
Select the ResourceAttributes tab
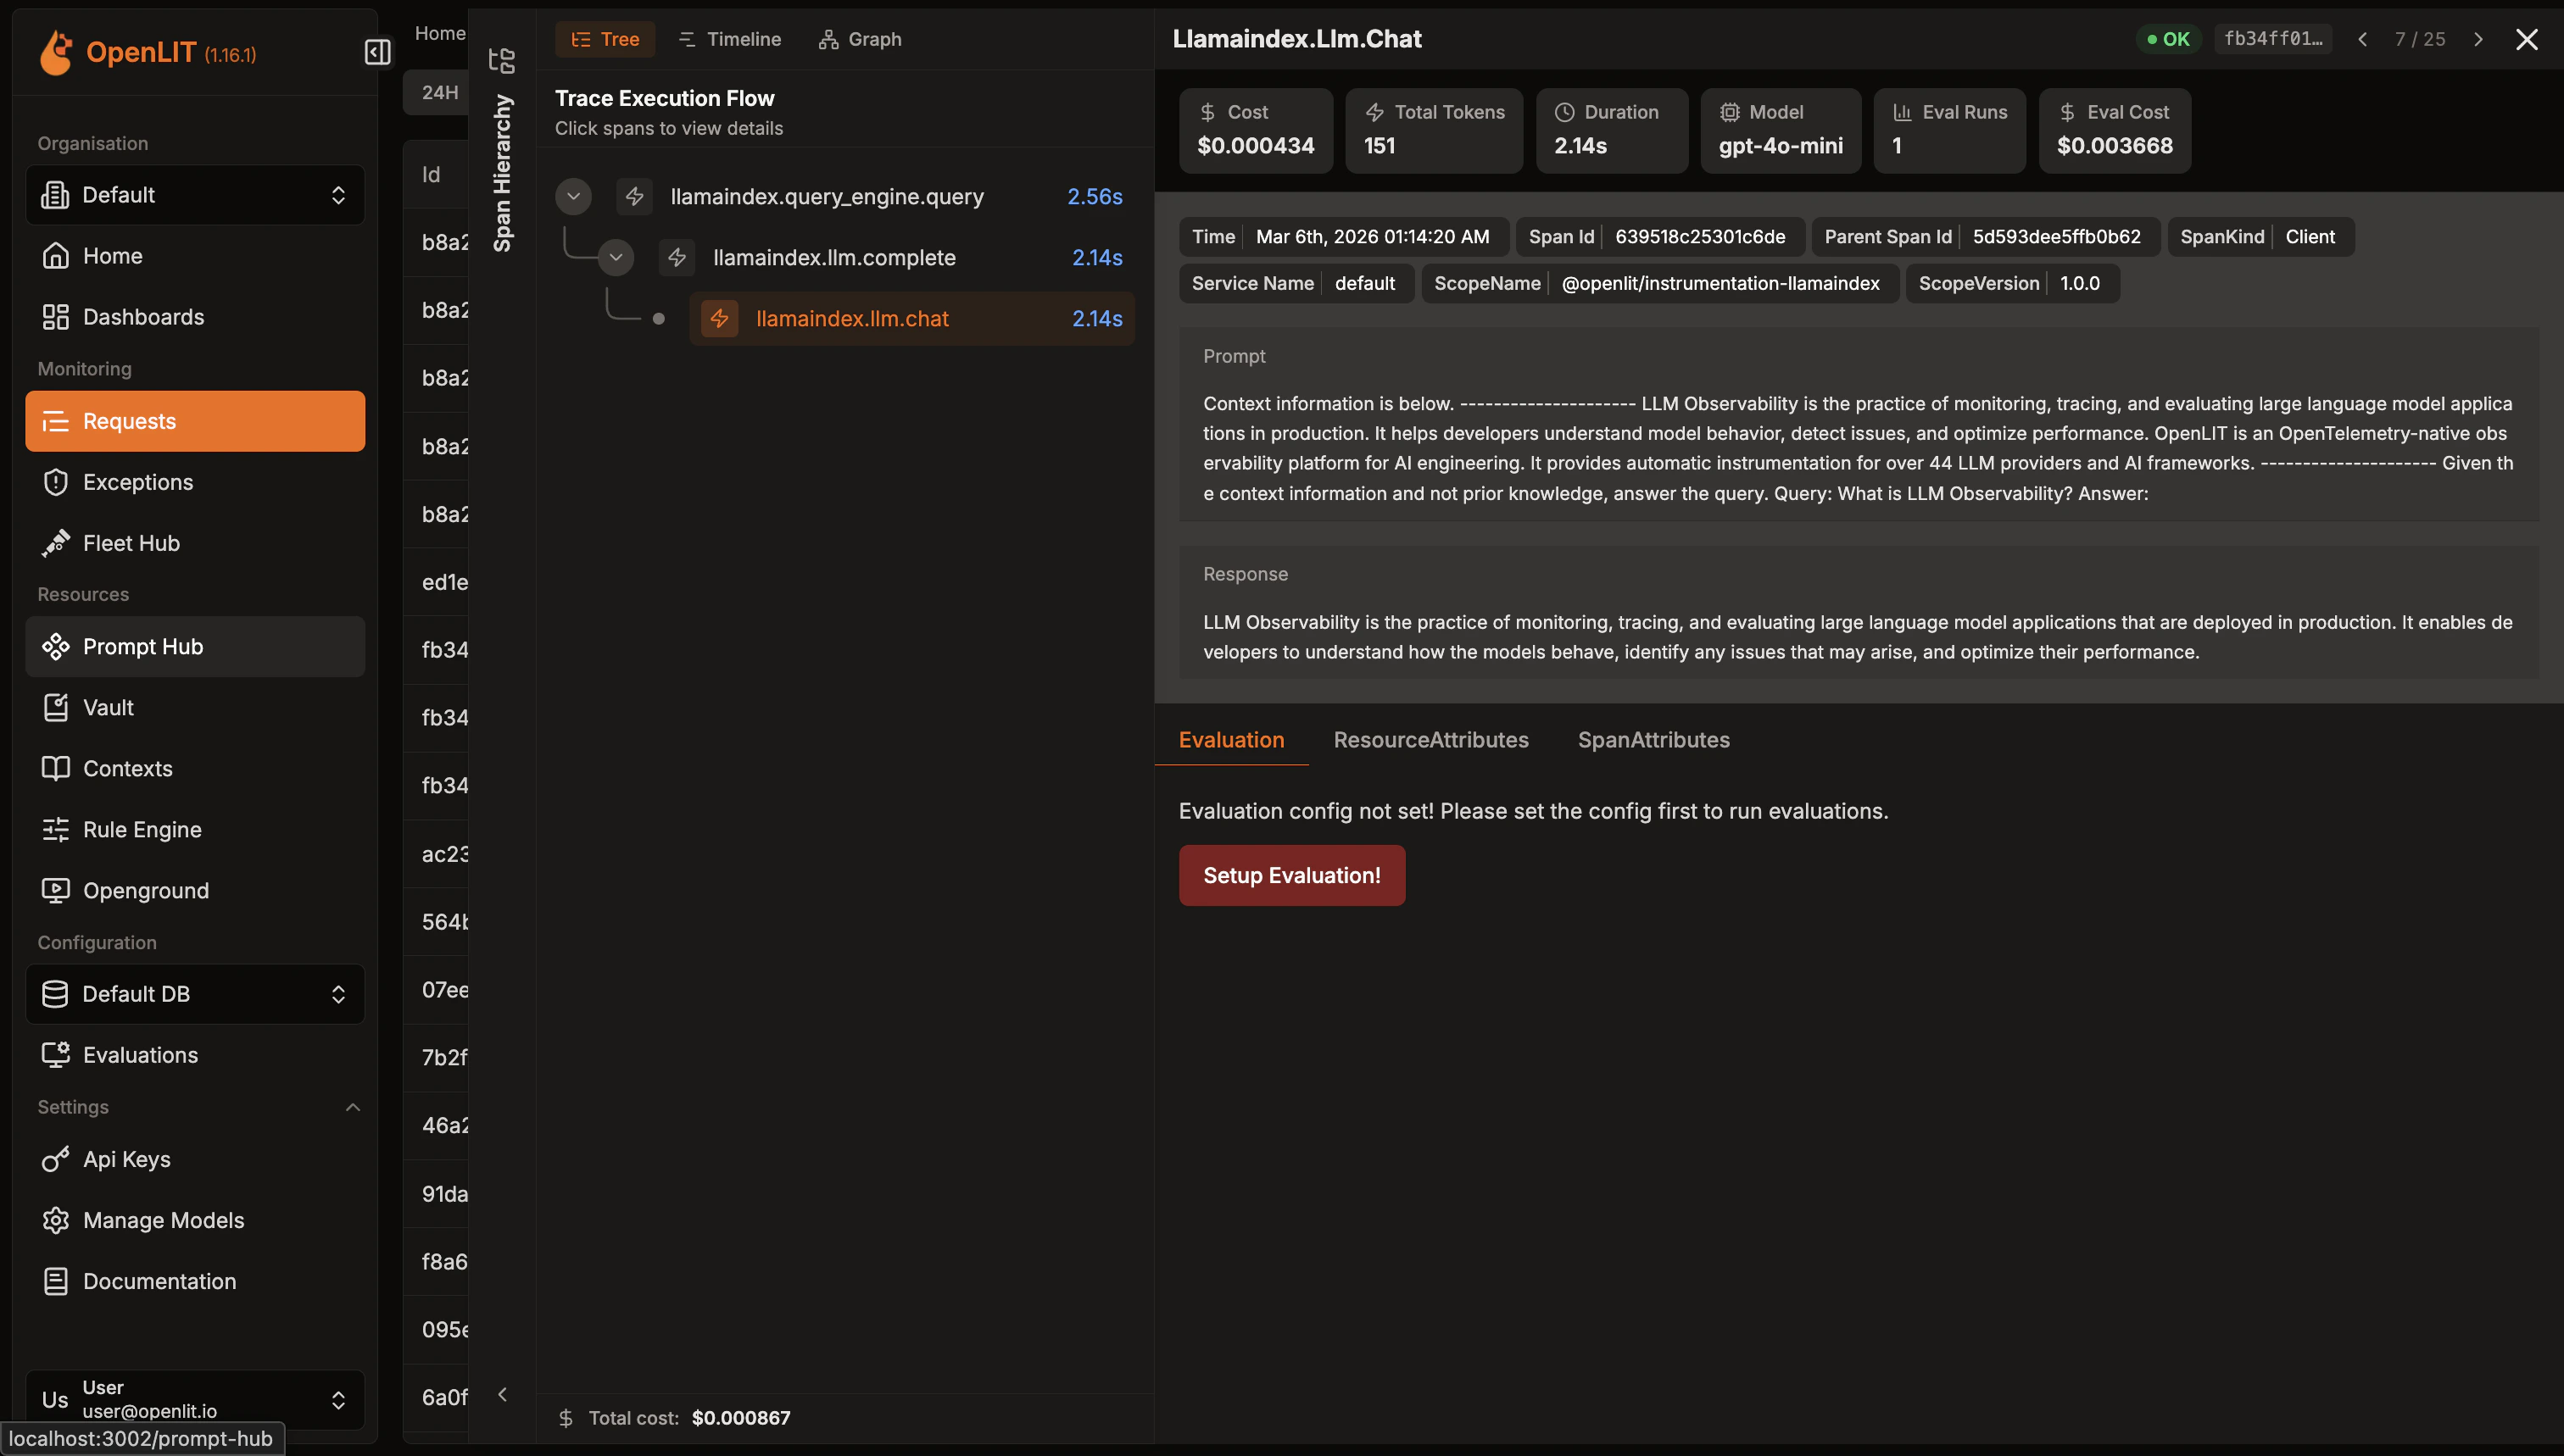click(x=1430, y=740)
